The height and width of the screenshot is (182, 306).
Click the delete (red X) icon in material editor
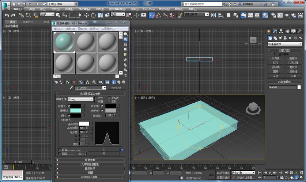(x=75, y=82)
